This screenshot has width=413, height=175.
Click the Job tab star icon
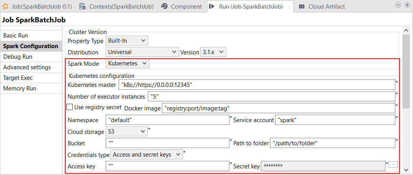tap(6, 6)
